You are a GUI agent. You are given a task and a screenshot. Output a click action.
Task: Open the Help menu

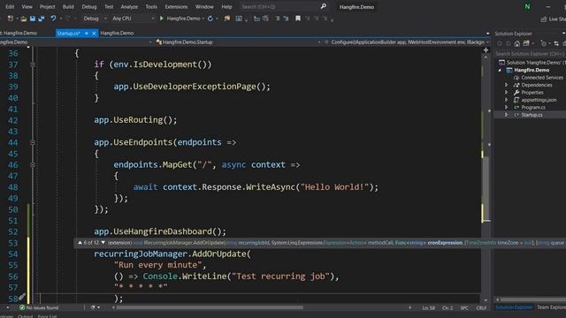tap(226, 6)
